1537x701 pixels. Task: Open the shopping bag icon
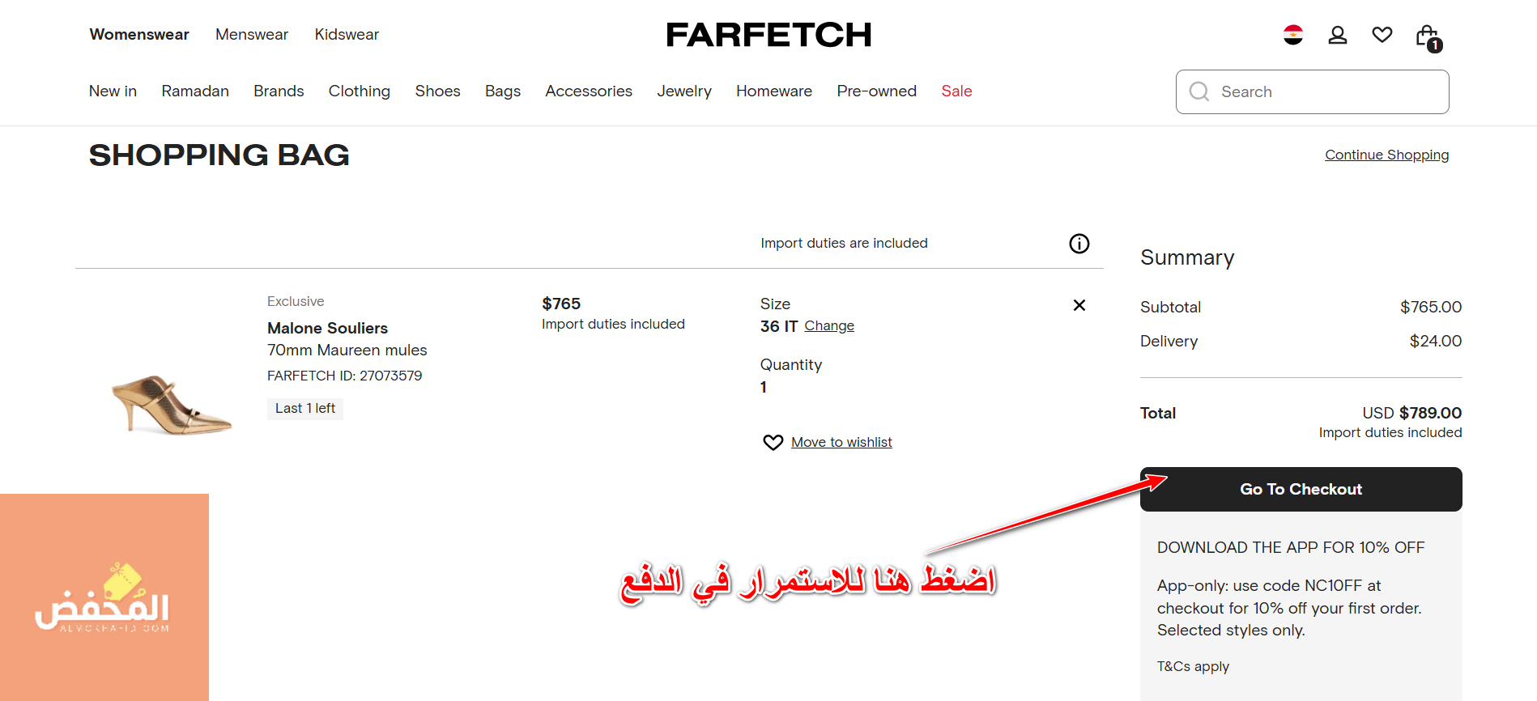coord(1427,36)
